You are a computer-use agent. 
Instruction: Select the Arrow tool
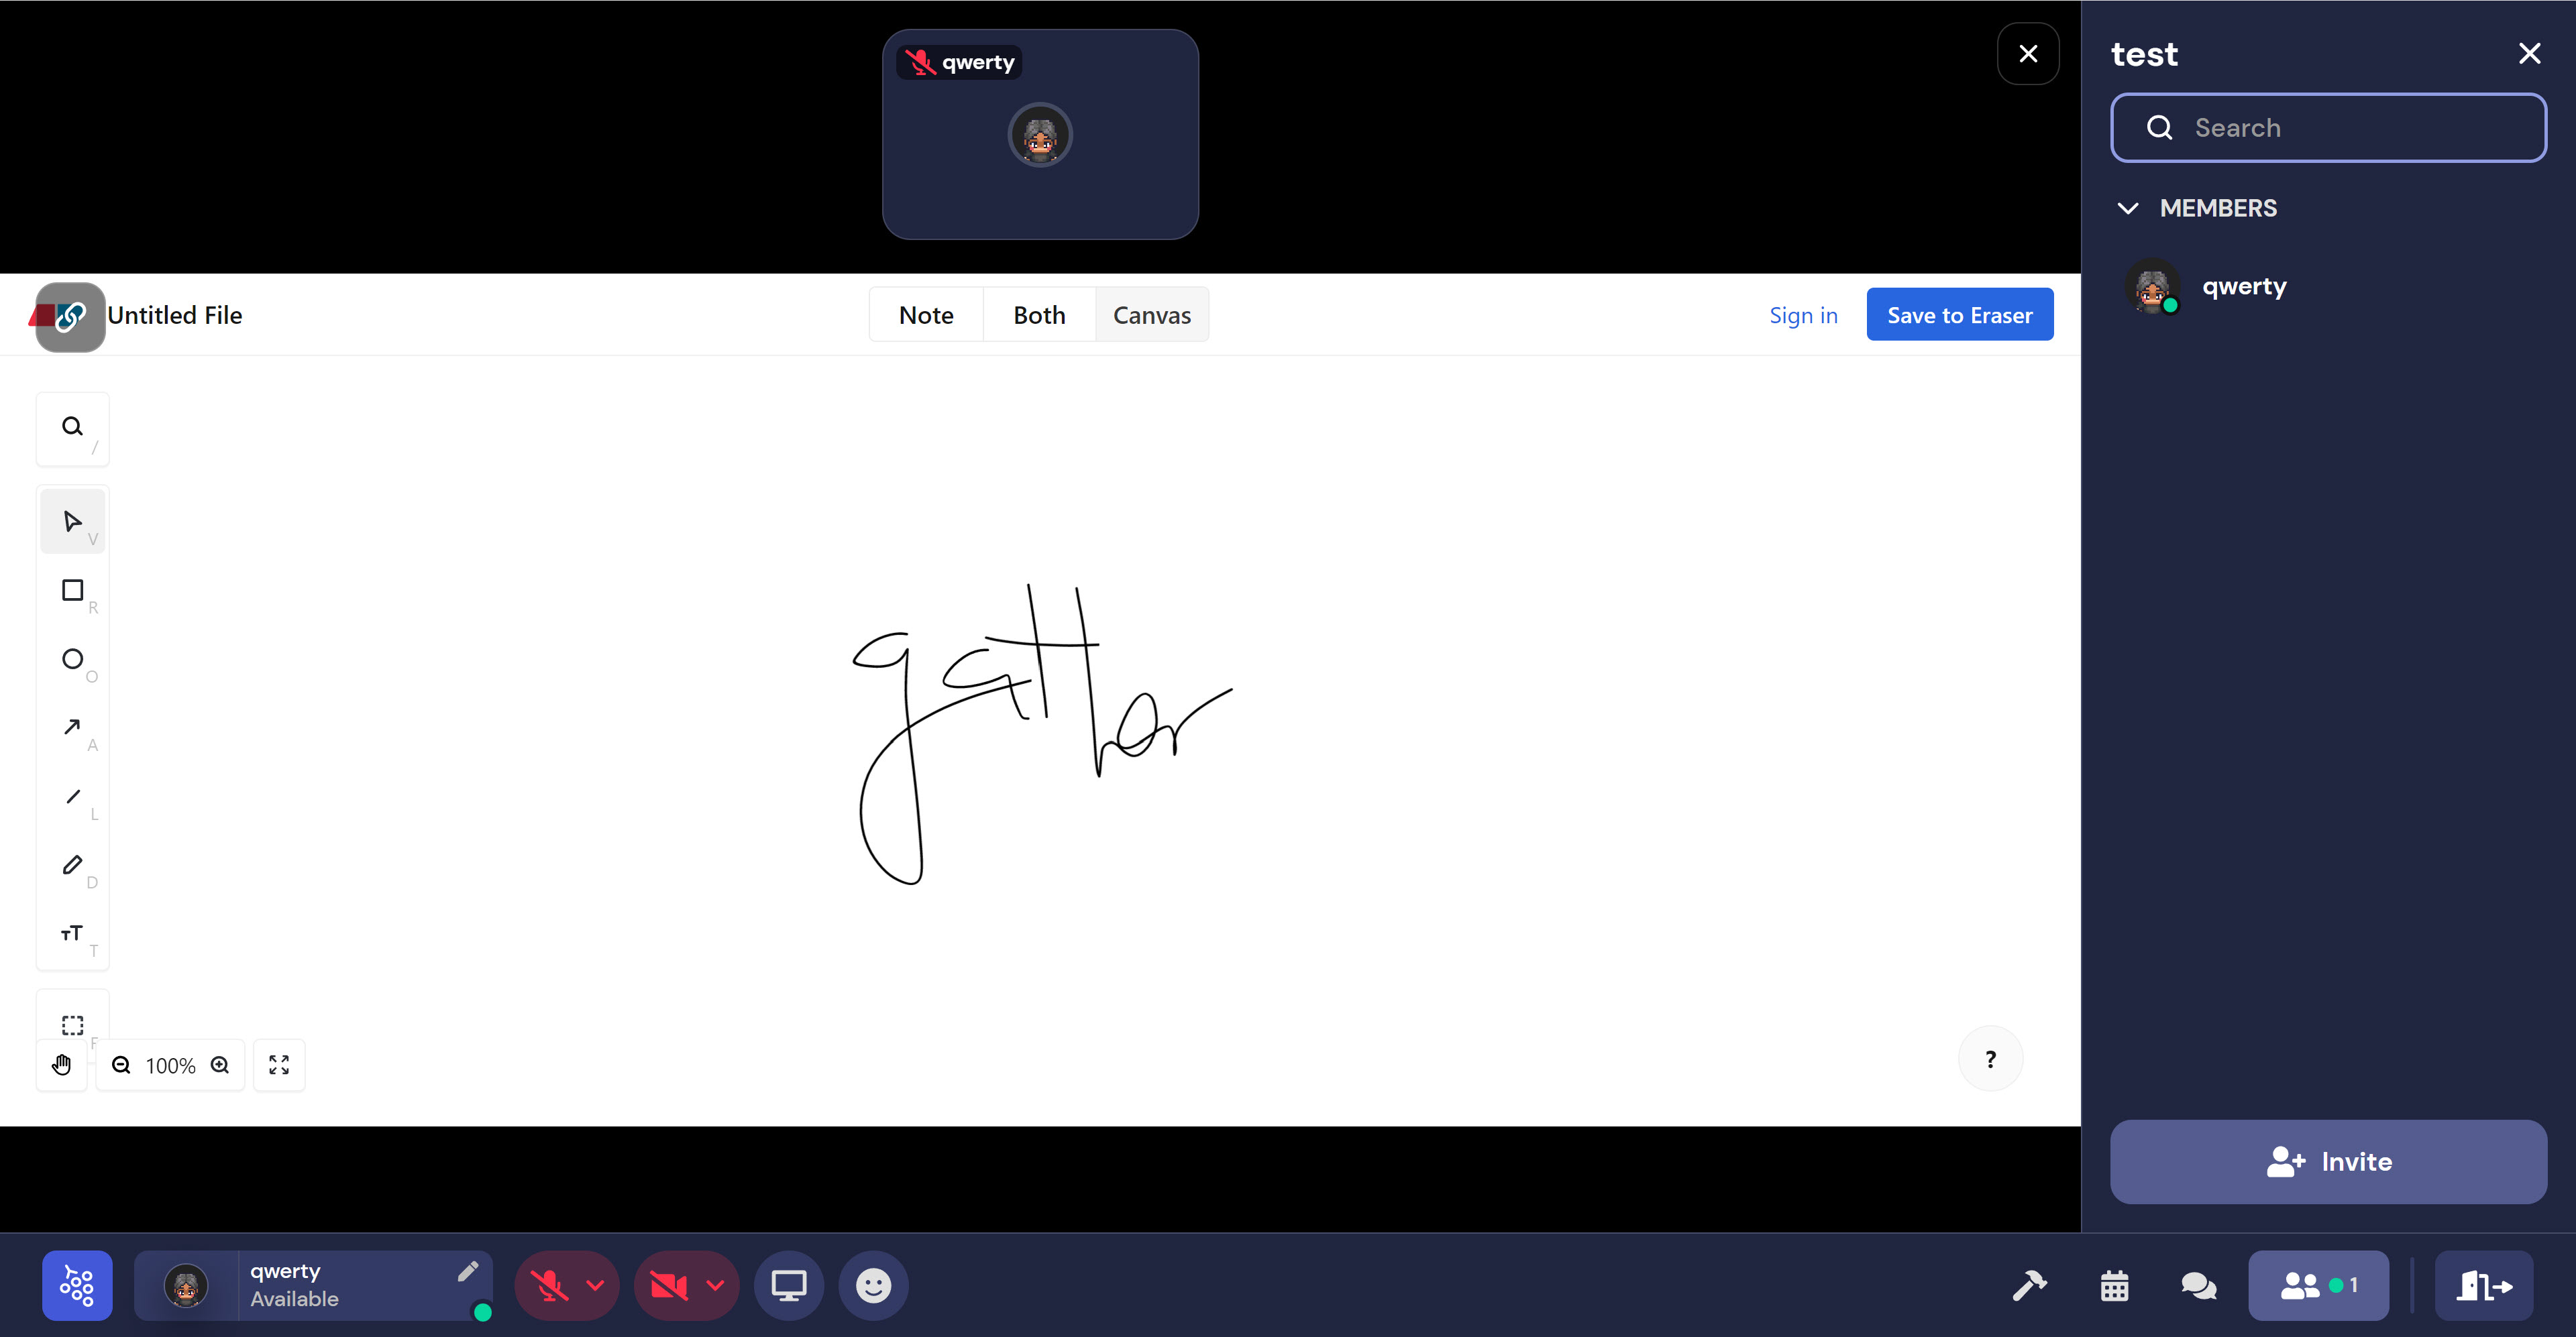coord(72,728)
